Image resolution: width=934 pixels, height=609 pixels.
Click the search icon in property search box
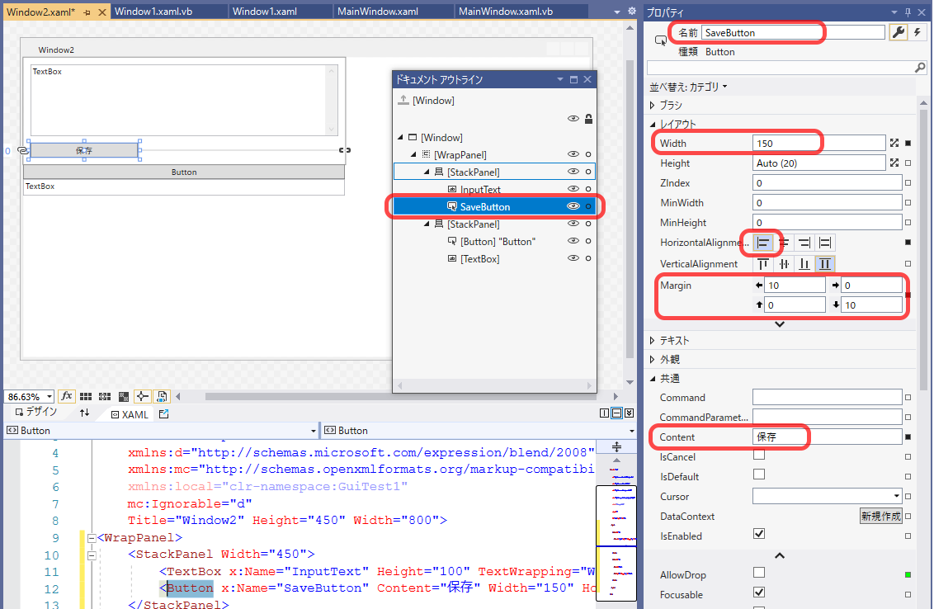click(x=920, y=68)
